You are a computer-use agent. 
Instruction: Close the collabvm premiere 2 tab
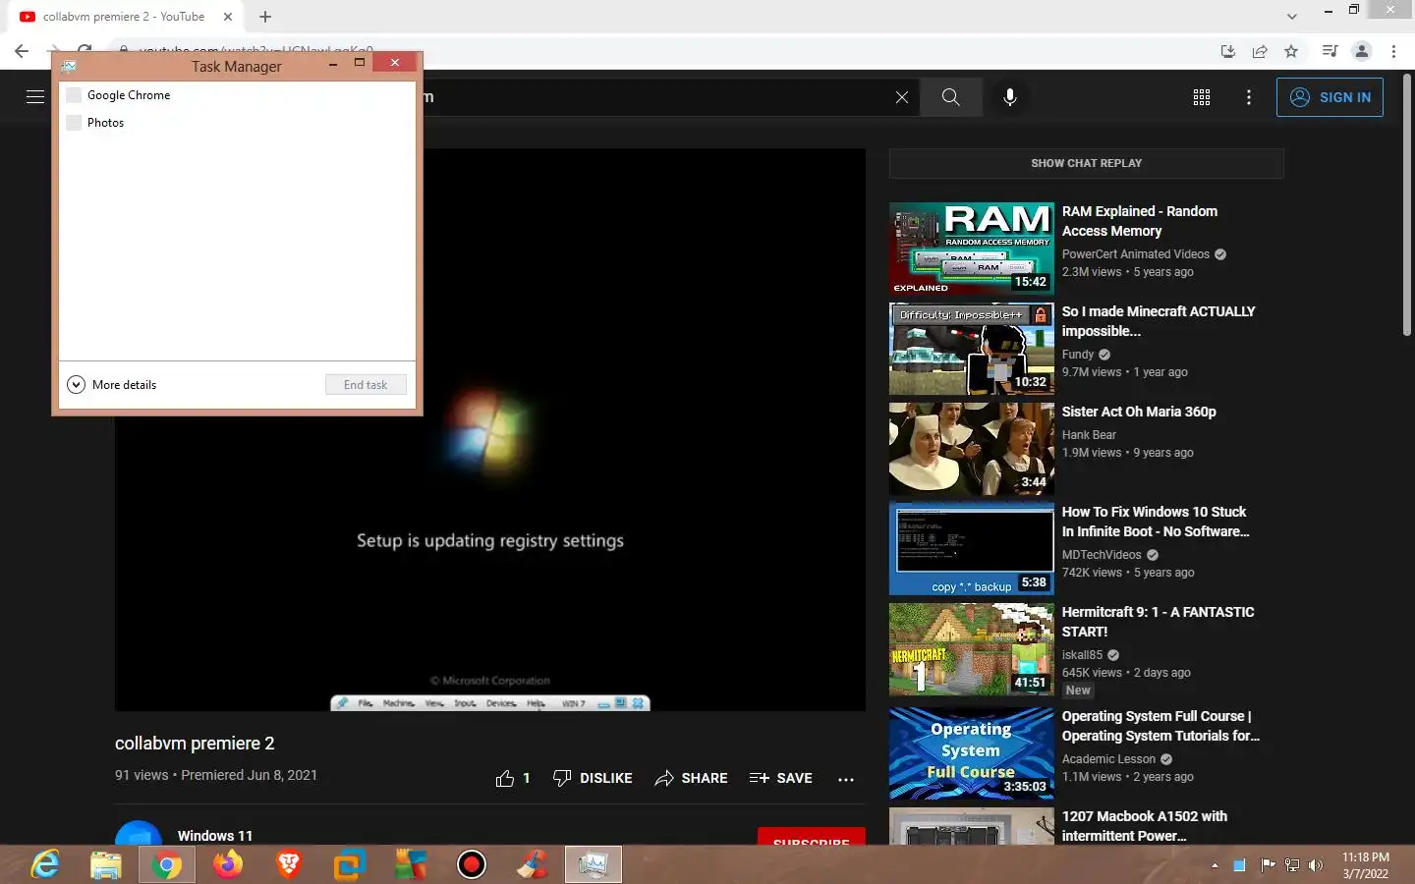(x=227, y=17)
